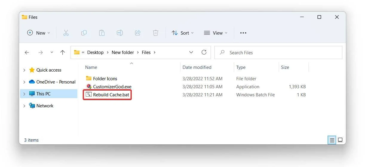Click the Files folder icon in the title bar
The width and height of the screenshot is (365, 167).
click(24, 17)
